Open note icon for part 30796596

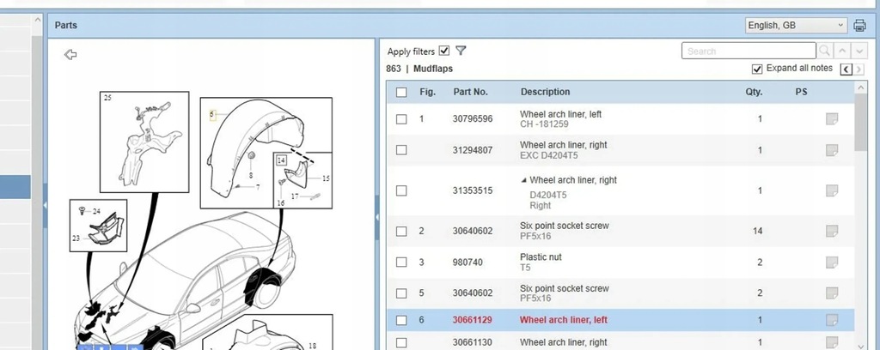[x=832, y=118]
